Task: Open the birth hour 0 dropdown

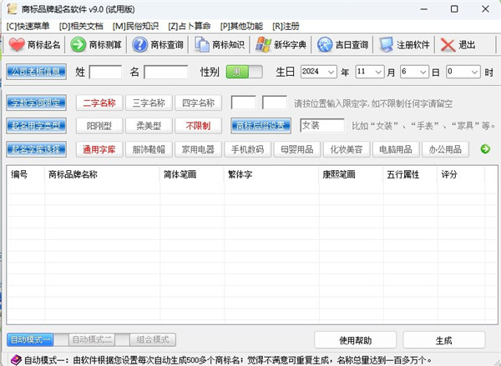Action: point(463,72)
